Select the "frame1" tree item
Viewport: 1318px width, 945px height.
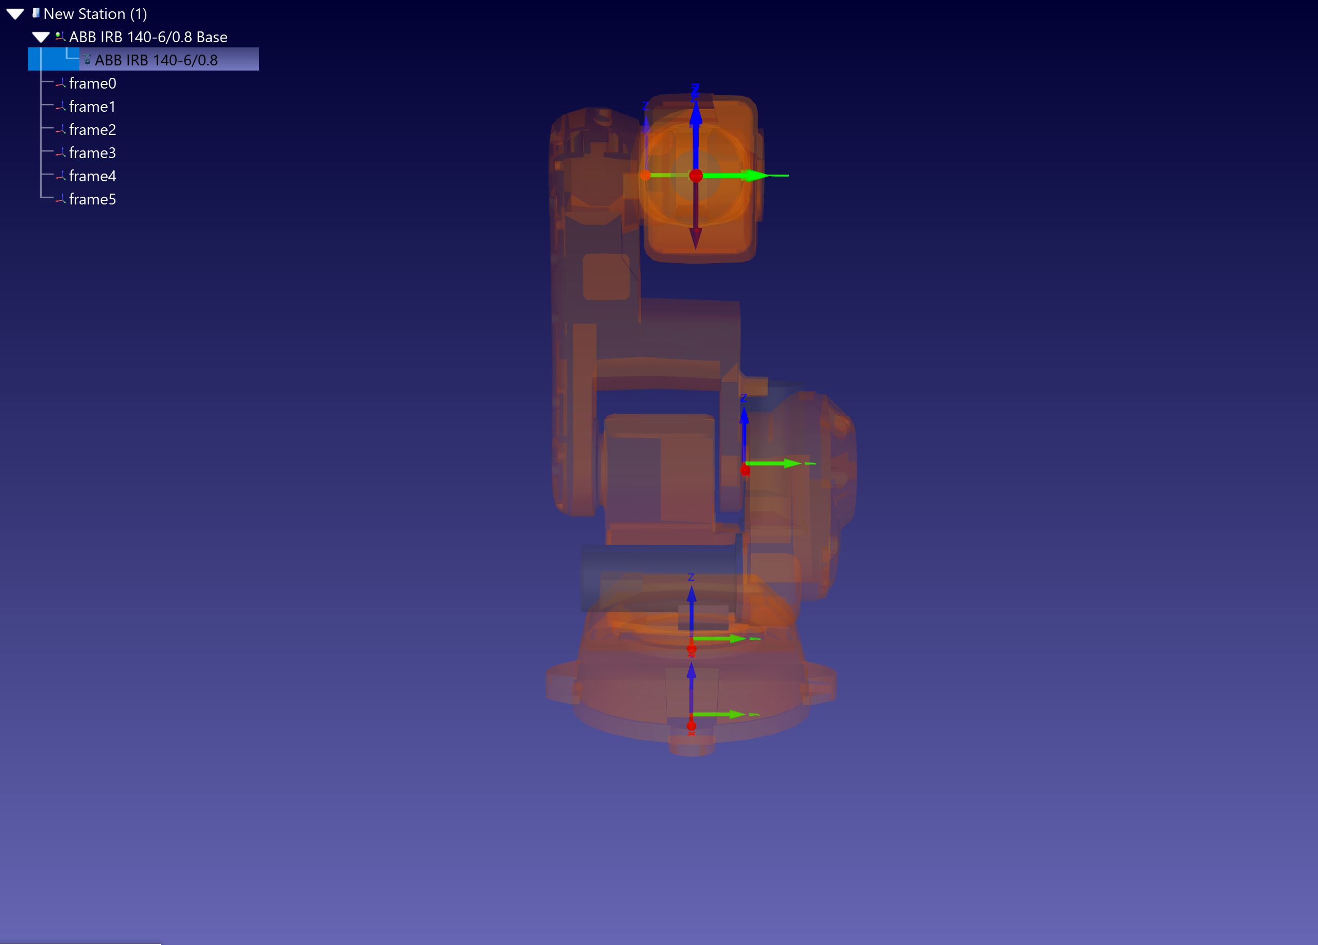[92, 107]
